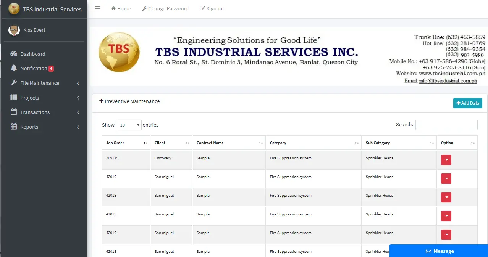Sort table by Client column
The width and height of the screenshot is (488, 257).
pos(171,143)
